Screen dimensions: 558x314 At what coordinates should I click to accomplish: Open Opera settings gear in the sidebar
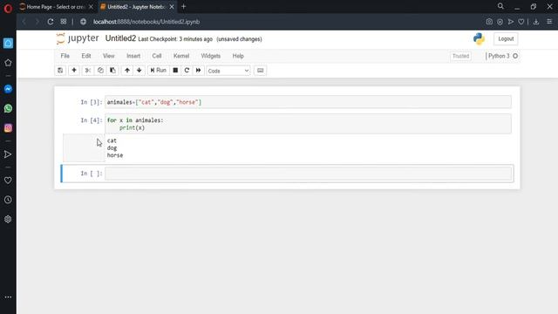[8, 219]
